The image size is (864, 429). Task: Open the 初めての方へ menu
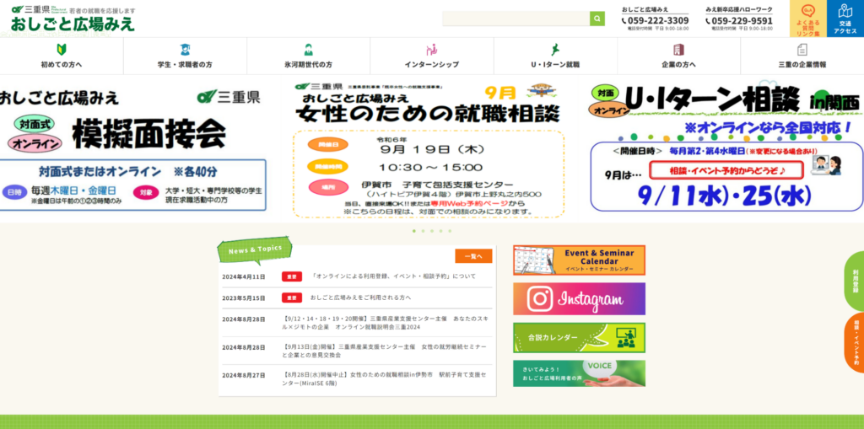[x=62, y=56]
